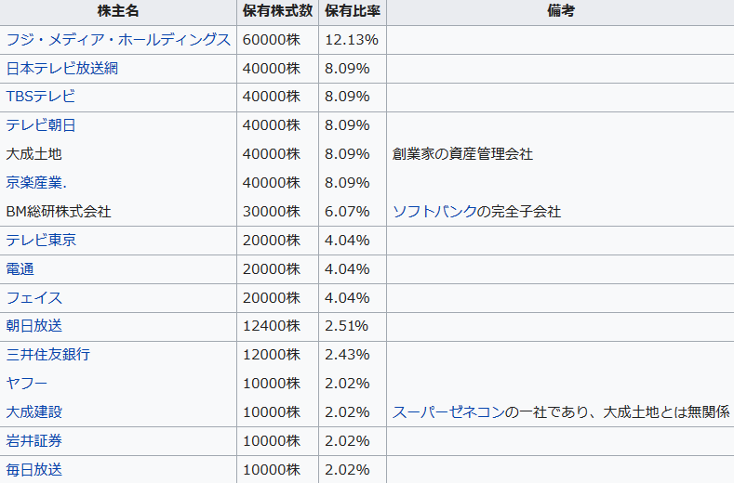Open the 岩井証券 link

click(x=33, y=441)
